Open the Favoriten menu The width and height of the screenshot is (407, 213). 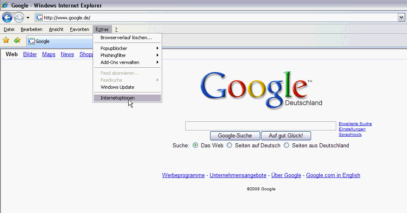(79, 29)
